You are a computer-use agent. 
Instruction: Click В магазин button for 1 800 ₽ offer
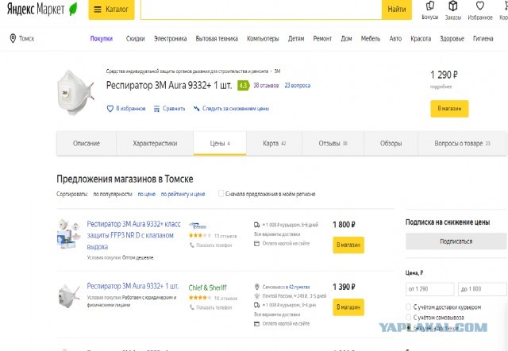[x=348, y=245]
